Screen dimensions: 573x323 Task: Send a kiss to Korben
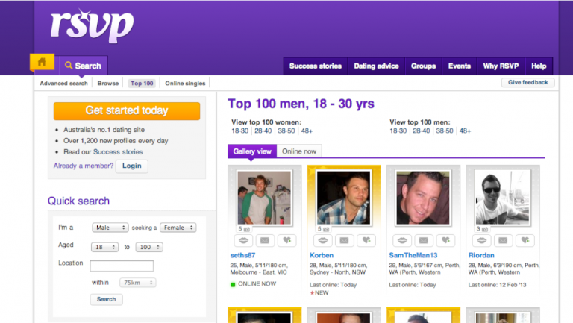pos(322,240)
